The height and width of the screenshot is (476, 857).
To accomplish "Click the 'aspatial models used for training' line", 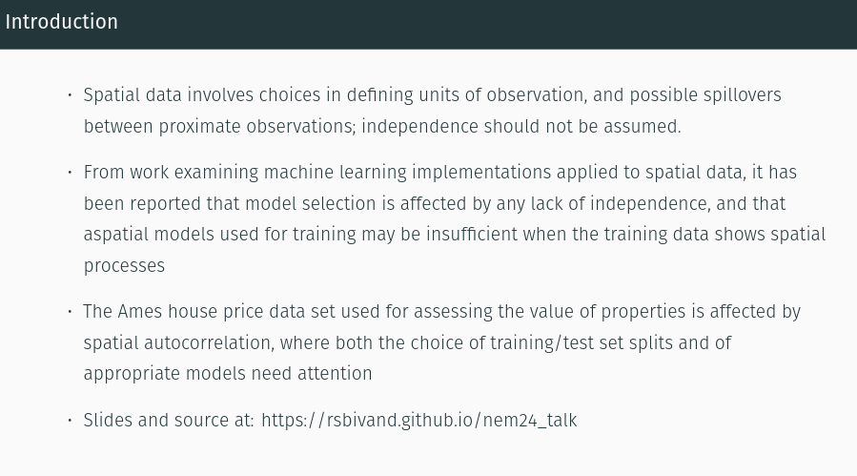I will (x=454, y=234).
